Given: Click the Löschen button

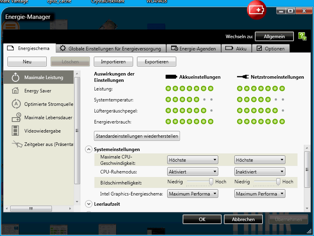Looking at the screenshot, I should click(x=70, y=62).
